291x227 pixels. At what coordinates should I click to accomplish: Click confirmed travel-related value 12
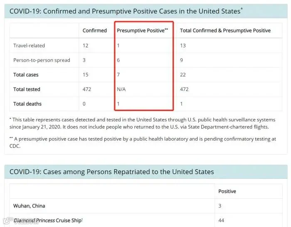point(85,45)
